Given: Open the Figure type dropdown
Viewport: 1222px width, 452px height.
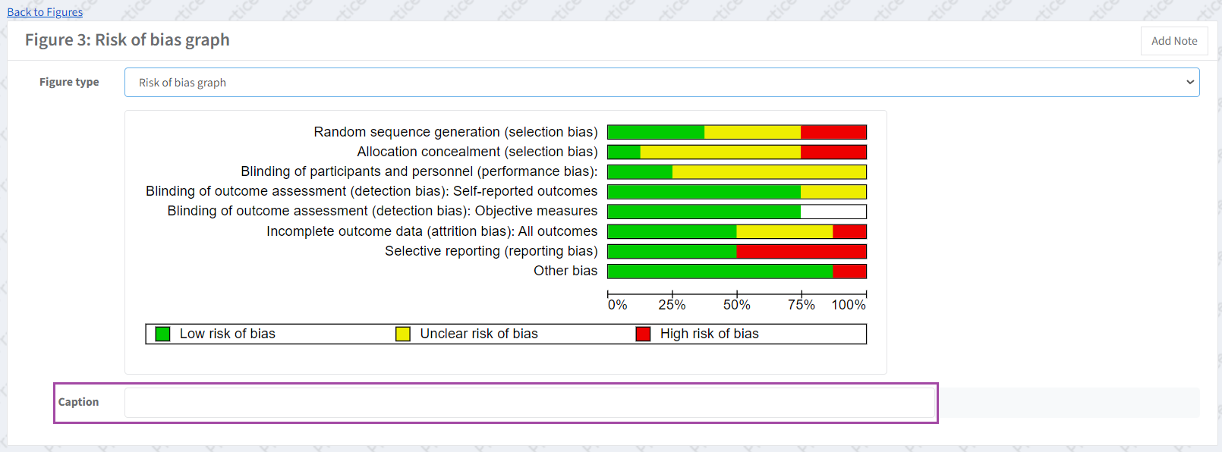Looking at the screenshot, I should point(660,83).
